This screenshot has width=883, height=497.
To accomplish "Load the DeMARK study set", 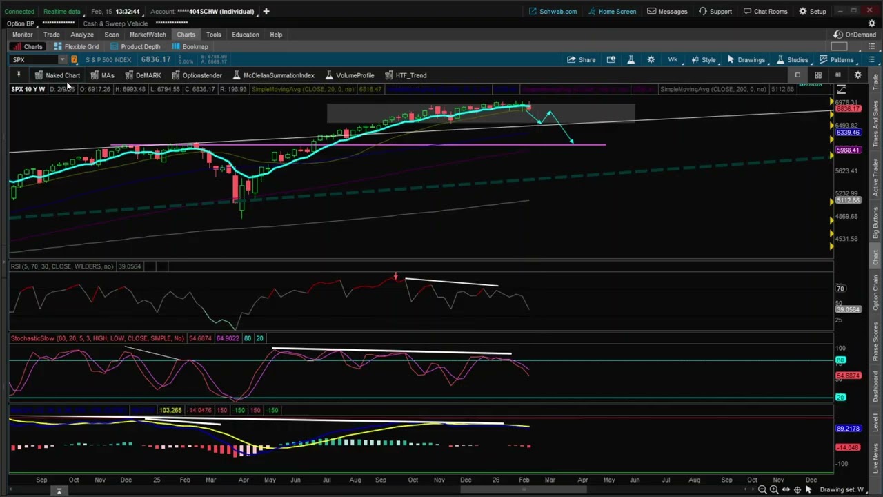I will (x=143, y=75).
